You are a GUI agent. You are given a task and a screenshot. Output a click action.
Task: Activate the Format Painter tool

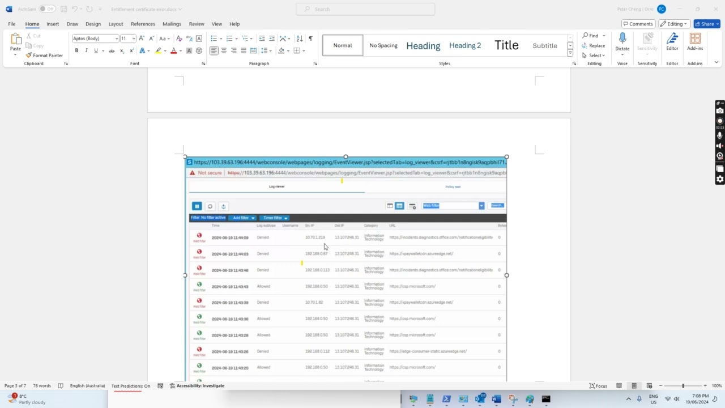click(44, 56)
